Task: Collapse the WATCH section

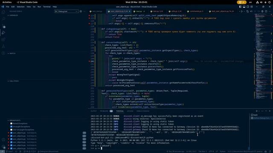Action: tap(12, 54)
